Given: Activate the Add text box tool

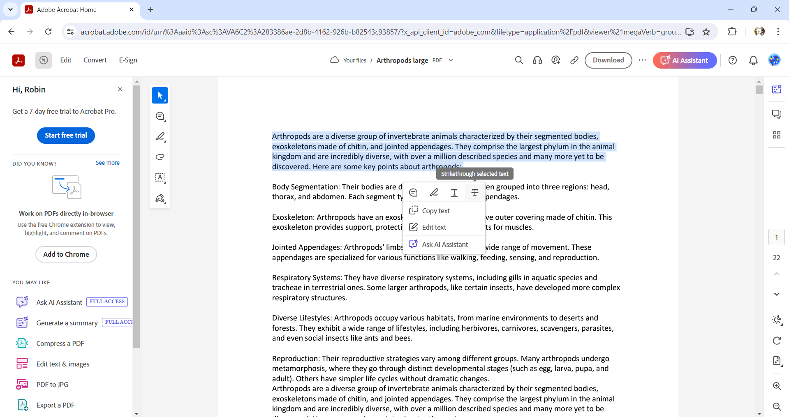Looking at the screenshot, I should coord(160,177).
